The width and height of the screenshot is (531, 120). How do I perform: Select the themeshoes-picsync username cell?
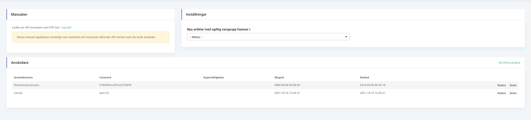point(27,85)
